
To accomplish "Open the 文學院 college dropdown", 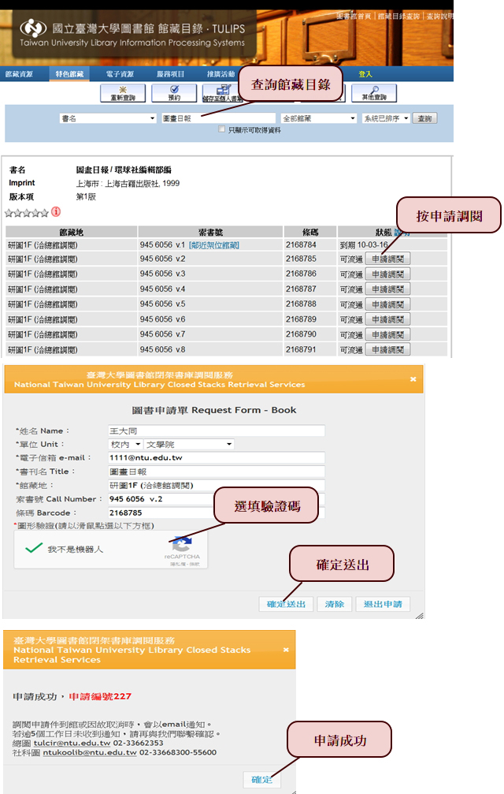I will tap(188, 444).
